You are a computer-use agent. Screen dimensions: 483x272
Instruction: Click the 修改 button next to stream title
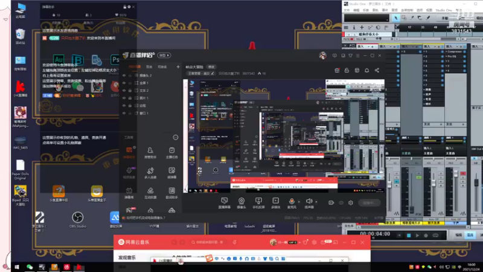pos(211,66)
